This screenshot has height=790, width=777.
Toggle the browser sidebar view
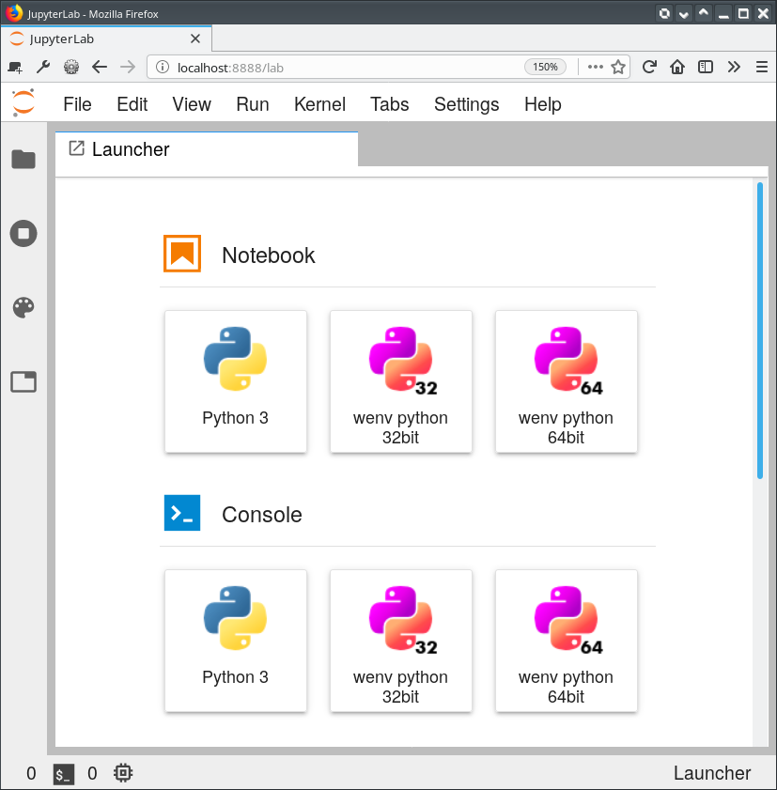(706, 68)
